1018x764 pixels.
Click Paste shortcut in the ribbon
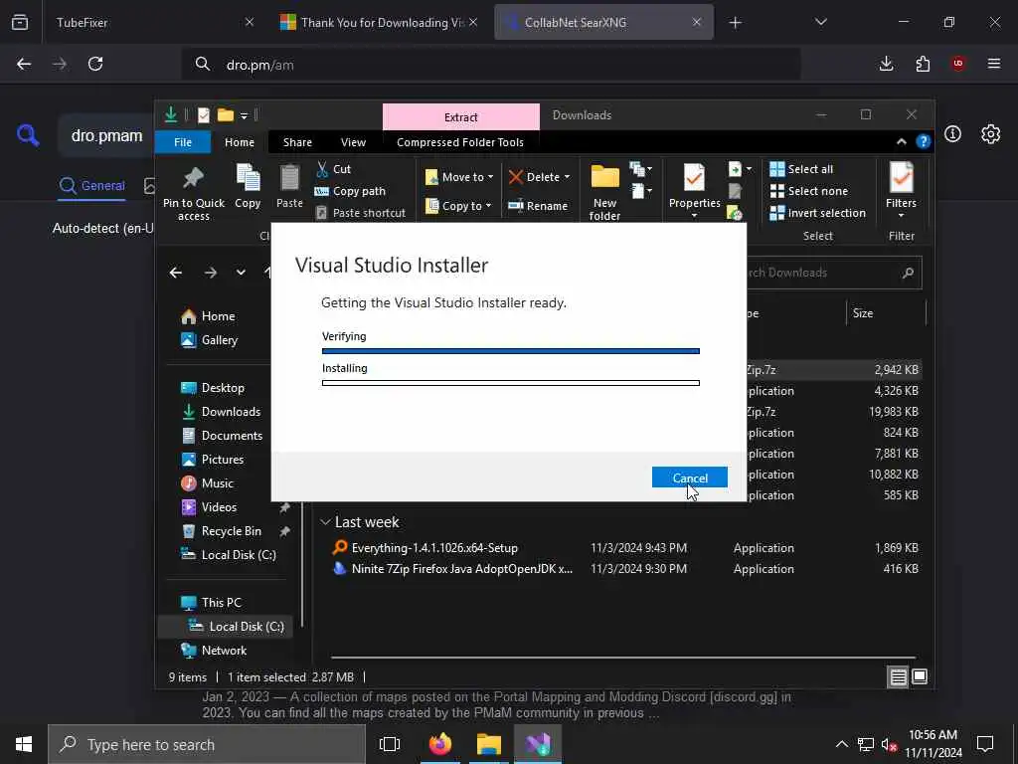tap(360, 213)
